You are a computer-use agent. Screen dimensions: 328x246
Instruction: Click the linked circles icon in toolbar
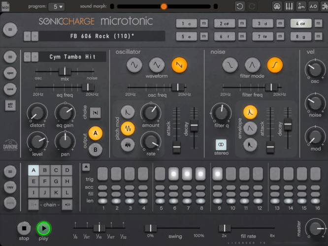313,6
